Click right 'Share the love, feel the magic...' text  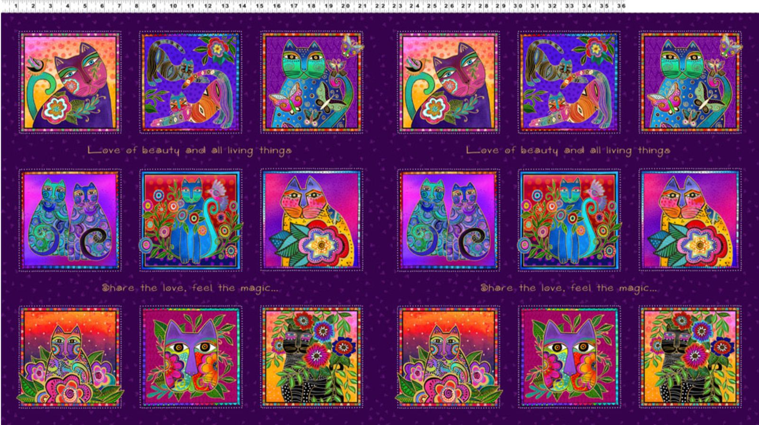569,288
